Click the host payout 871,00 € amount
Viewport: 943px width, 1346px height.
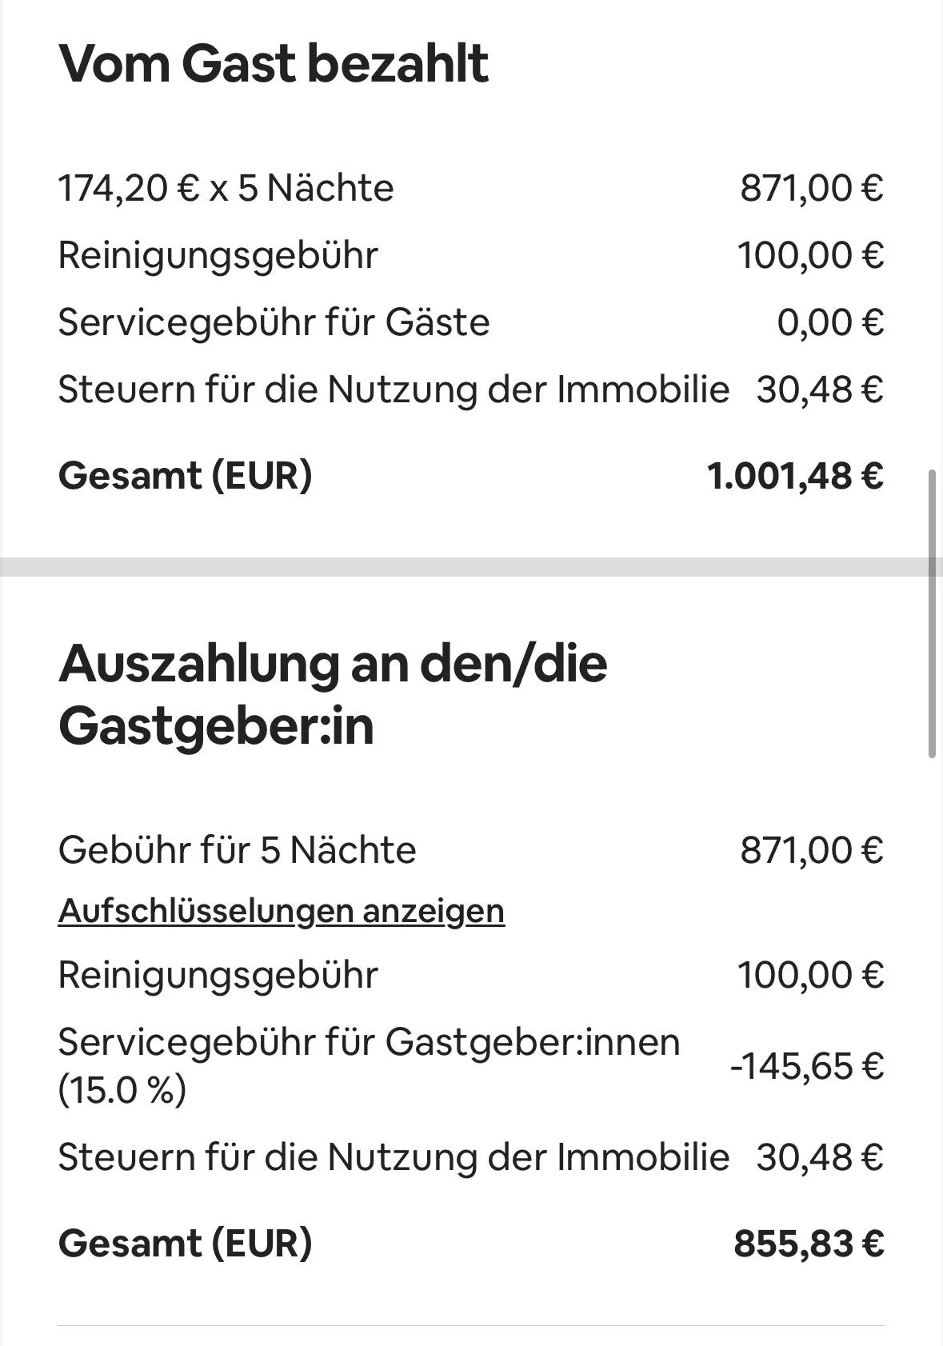click(x=812, y=849)
